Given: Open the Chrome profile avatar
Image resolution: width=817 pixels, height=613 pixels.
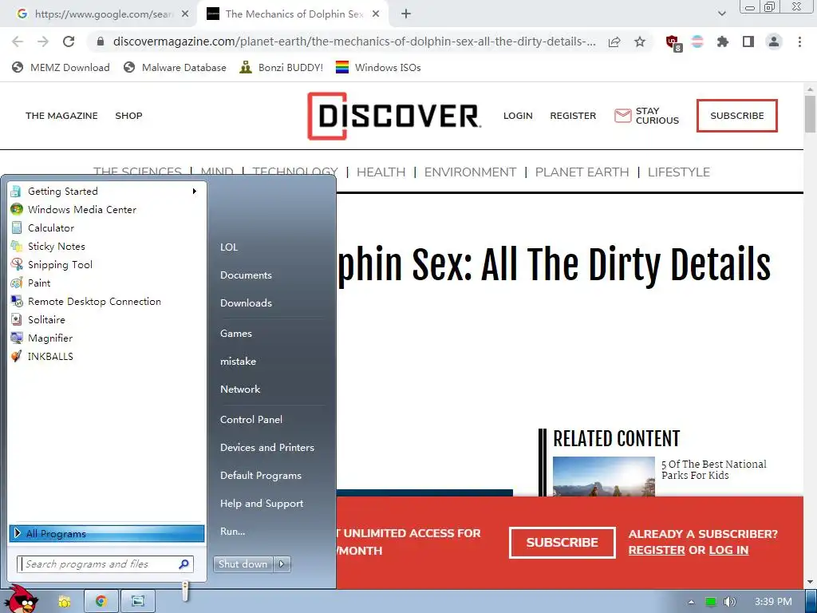Looking at the screenshot, I should (774, 42).
